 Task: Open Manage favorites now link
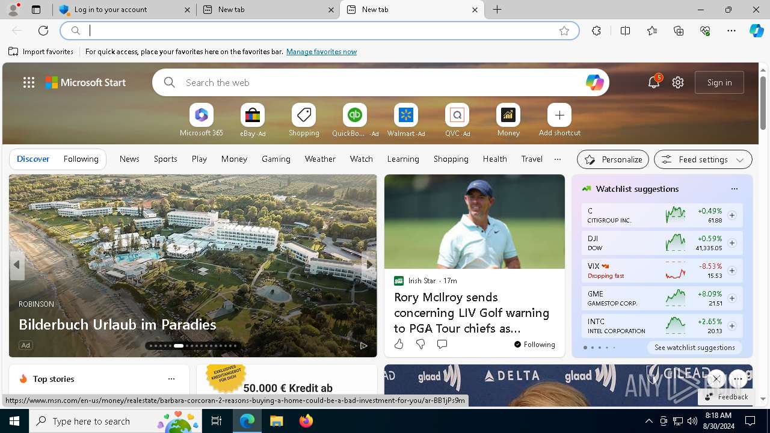(321, 52)
